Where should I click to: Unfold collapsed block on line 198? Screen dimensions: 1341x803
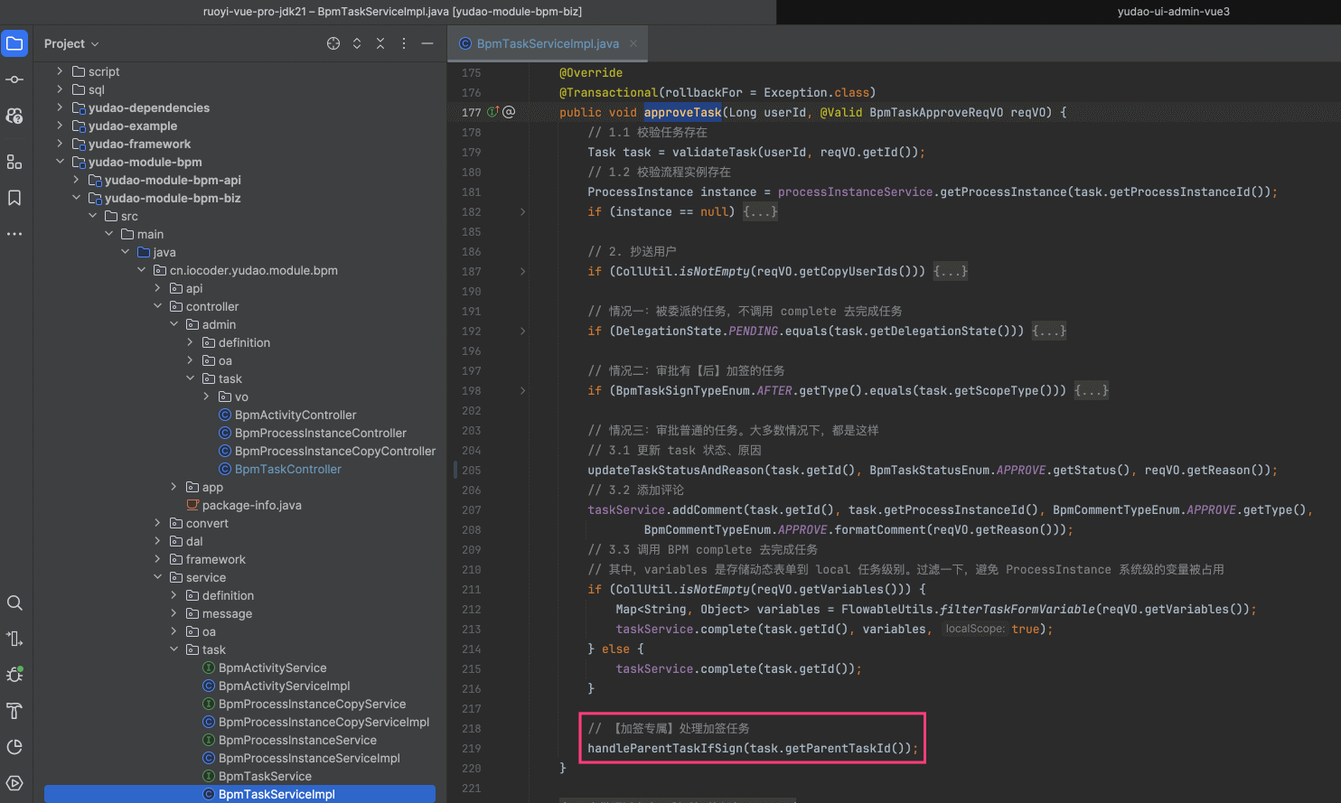(1092, 390)
